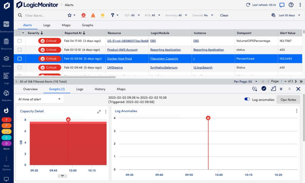Open the Overview detail tab
This screenshot has height=183, width=305.
(31, 89)
